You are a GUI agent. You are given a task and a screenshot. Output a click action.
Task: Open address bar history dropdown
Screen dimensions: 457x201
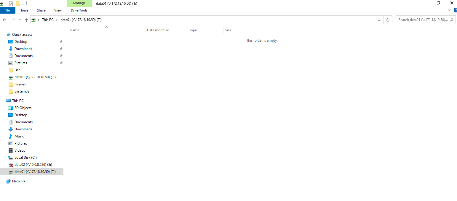point(379,20)
